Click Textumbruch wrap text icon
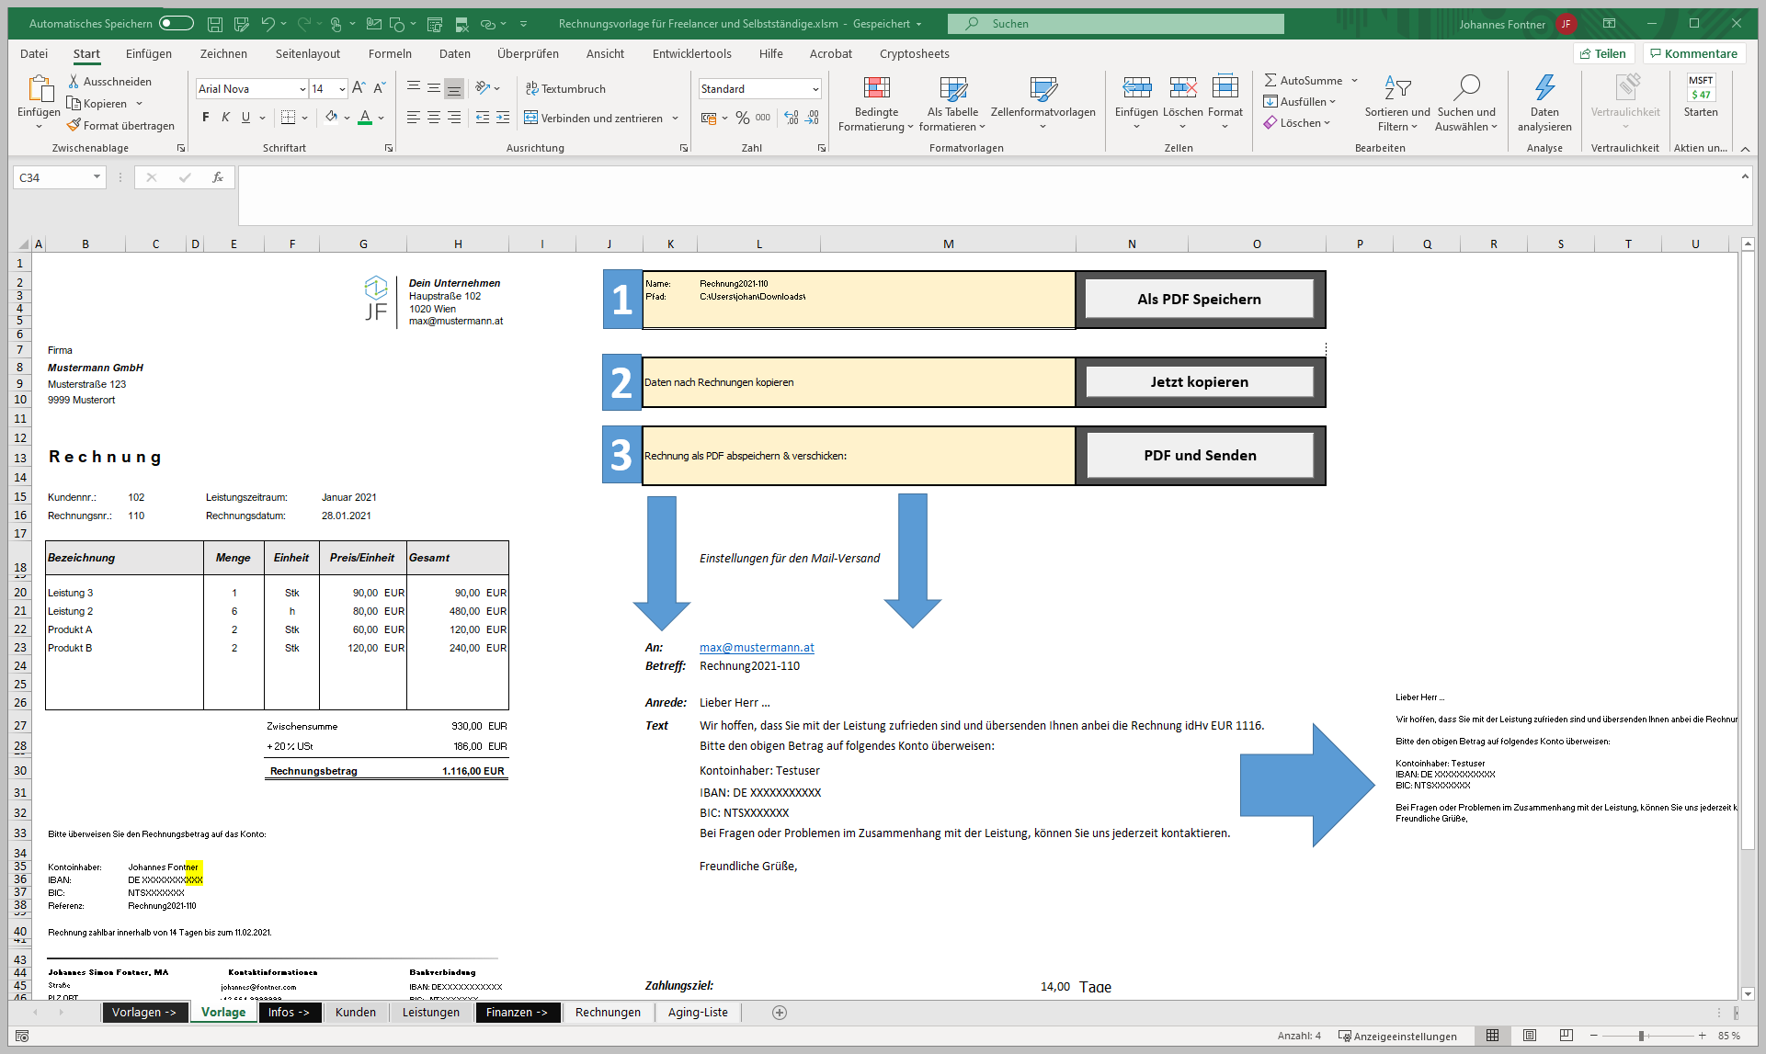Viewport: 1766px width, 1054px height. coord(531,89)
